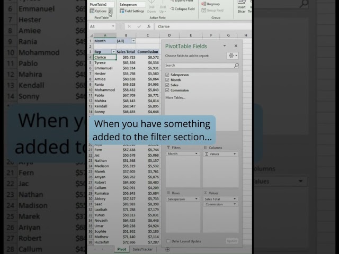Uncheck the Month field checkbox
Image resolution: width=339 pixels, height=254 pixels.
click(x=167, y=80)
